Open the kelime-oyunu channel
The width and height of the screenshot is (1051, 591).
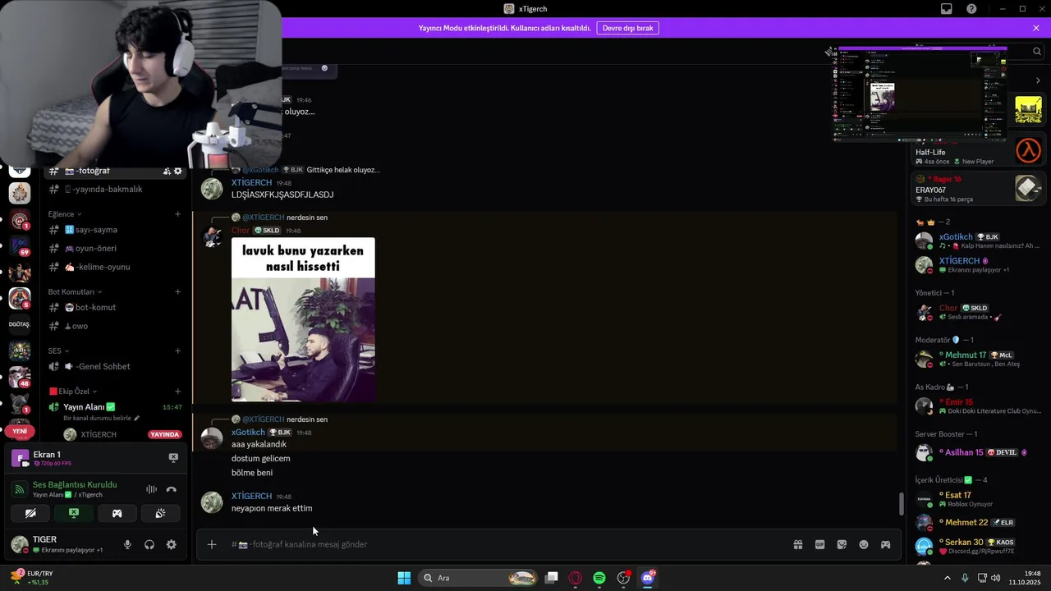(114, 267)
